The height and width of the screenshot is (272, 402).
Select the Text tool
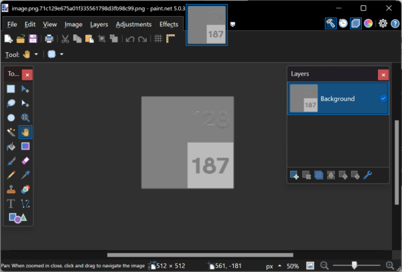tap(11, 204)
